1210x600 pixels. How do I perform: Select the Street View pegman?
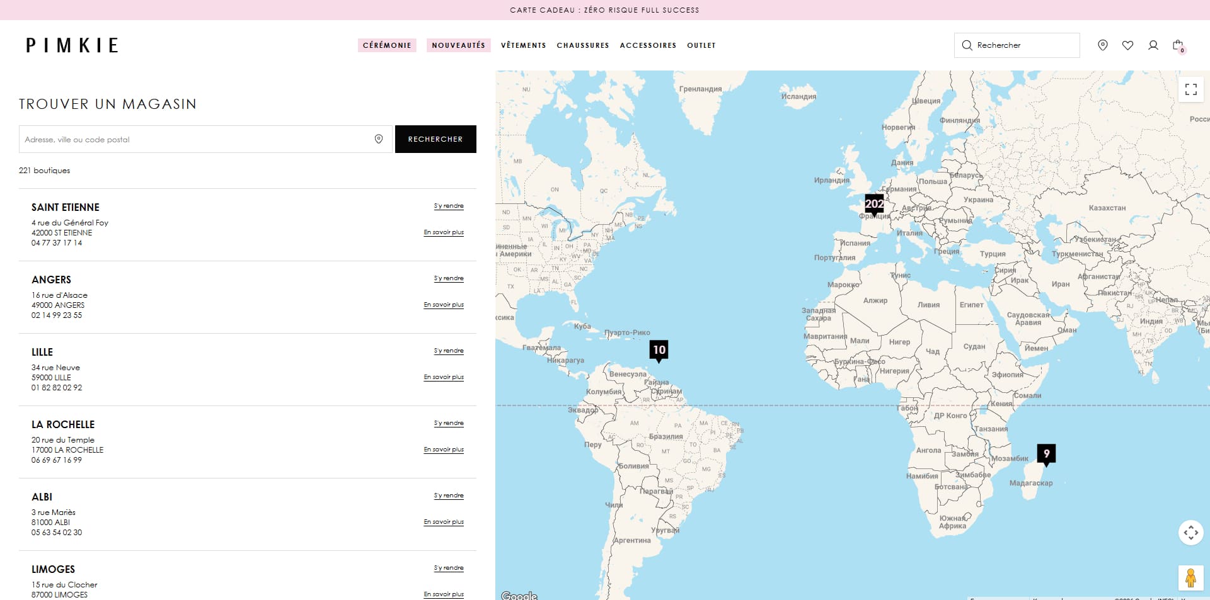click(1190, 578)
